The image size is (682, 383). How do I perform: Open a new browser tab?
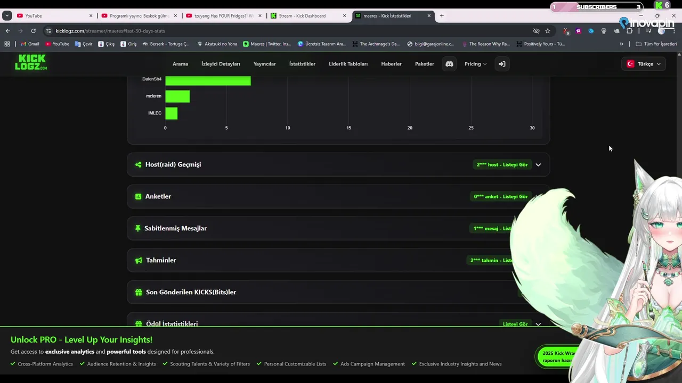tap(442, 15)
